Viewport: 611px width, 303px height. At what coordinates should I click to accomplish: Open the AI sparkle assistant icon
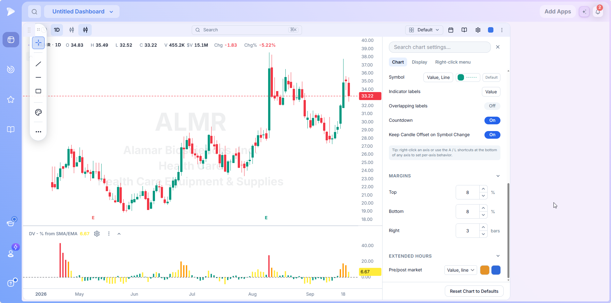coord(584,12)
